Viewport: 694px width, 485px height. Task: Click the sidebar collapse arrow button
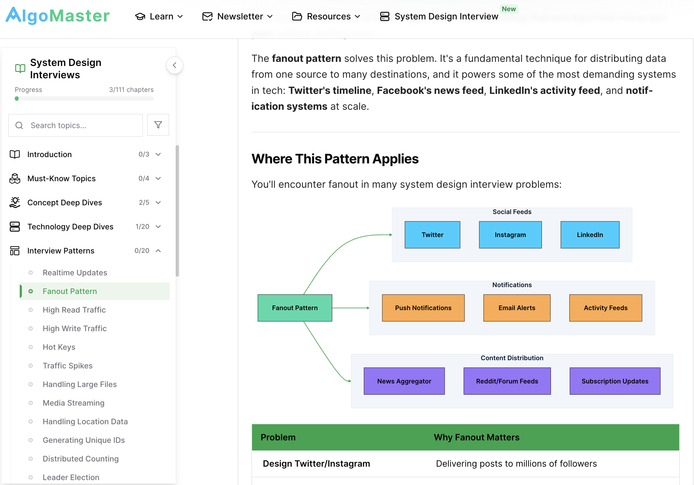(174, 65)
